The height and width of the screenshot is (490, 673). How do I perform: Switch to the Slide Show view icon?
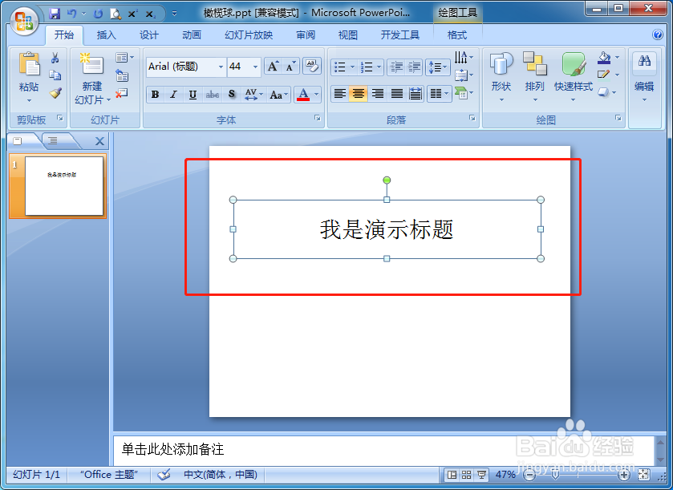481,473
